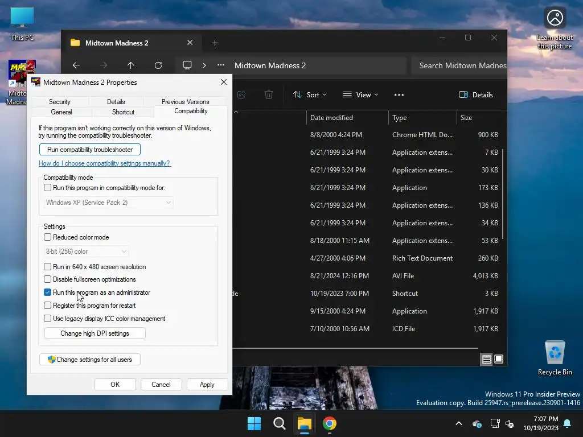Go back in File Explorer
This screenshot has width=583, height=437.
coord(76,65)
